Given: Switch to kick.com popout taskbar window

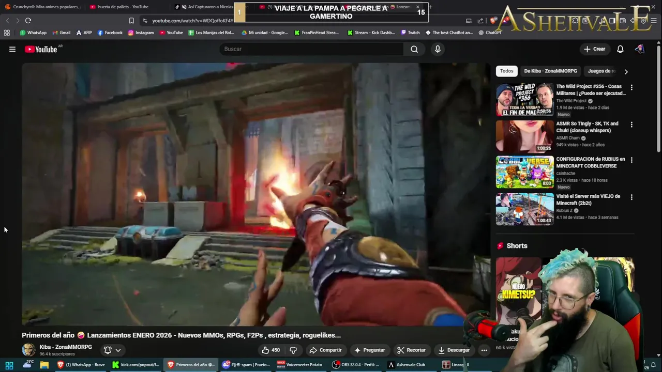Looking at the screenshot, I should 136,365.
